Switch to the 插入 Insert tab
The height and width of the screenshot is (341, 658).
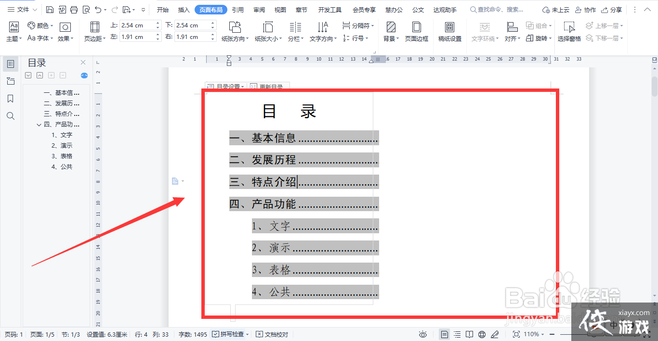[x=184, y=10]
